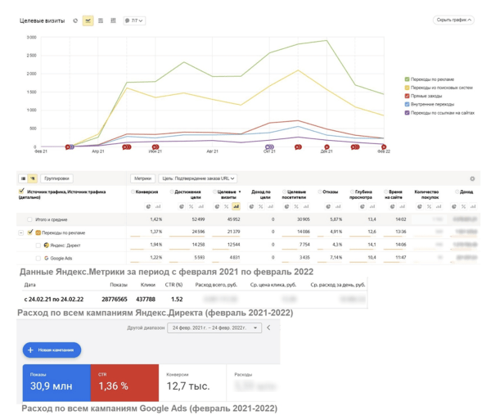
Task: Open the Метрики button
Action: pyautogui.click(x=142, y=178)
